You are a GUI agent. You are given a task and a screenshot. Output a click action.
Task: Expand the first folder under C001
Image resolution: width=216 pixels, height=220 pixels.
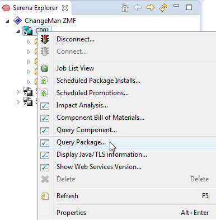tap(29, 41)
